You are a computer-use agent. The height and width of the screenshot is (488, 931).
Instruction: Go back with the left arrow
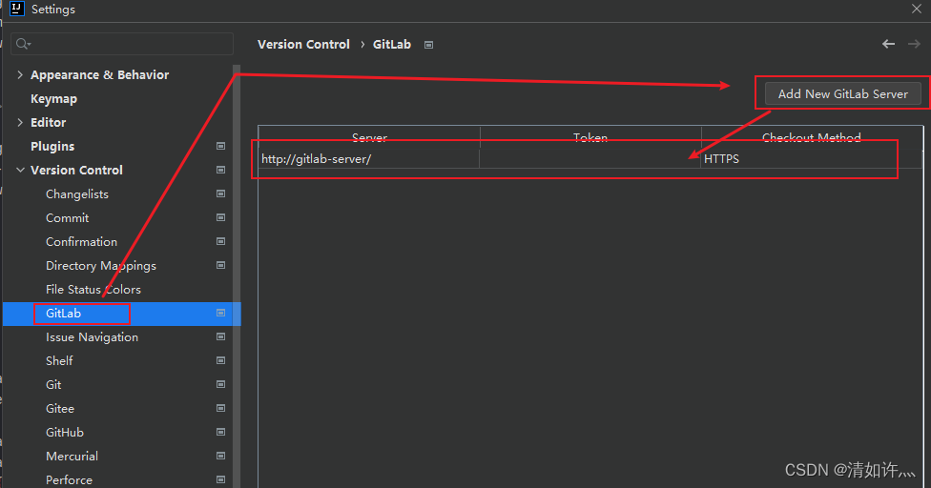pos(888,44)
